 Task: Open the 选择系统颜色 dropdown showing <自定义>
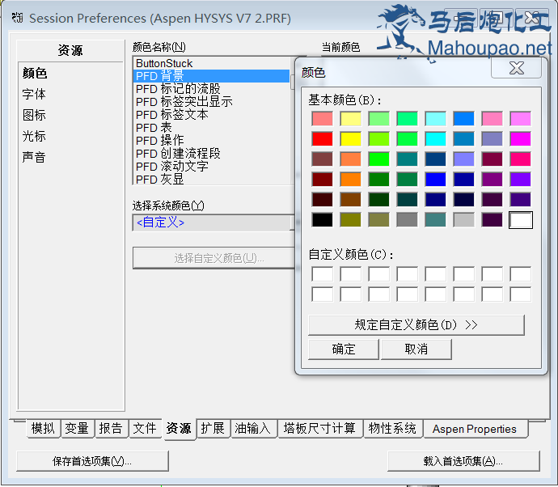click(x=212, y=222)
